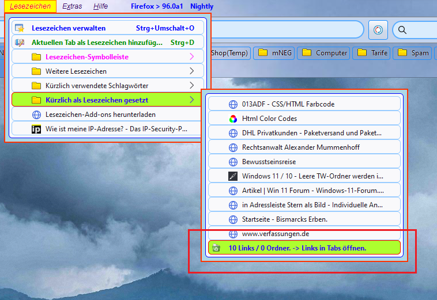Focus the search input field

[x=415, y=30]
